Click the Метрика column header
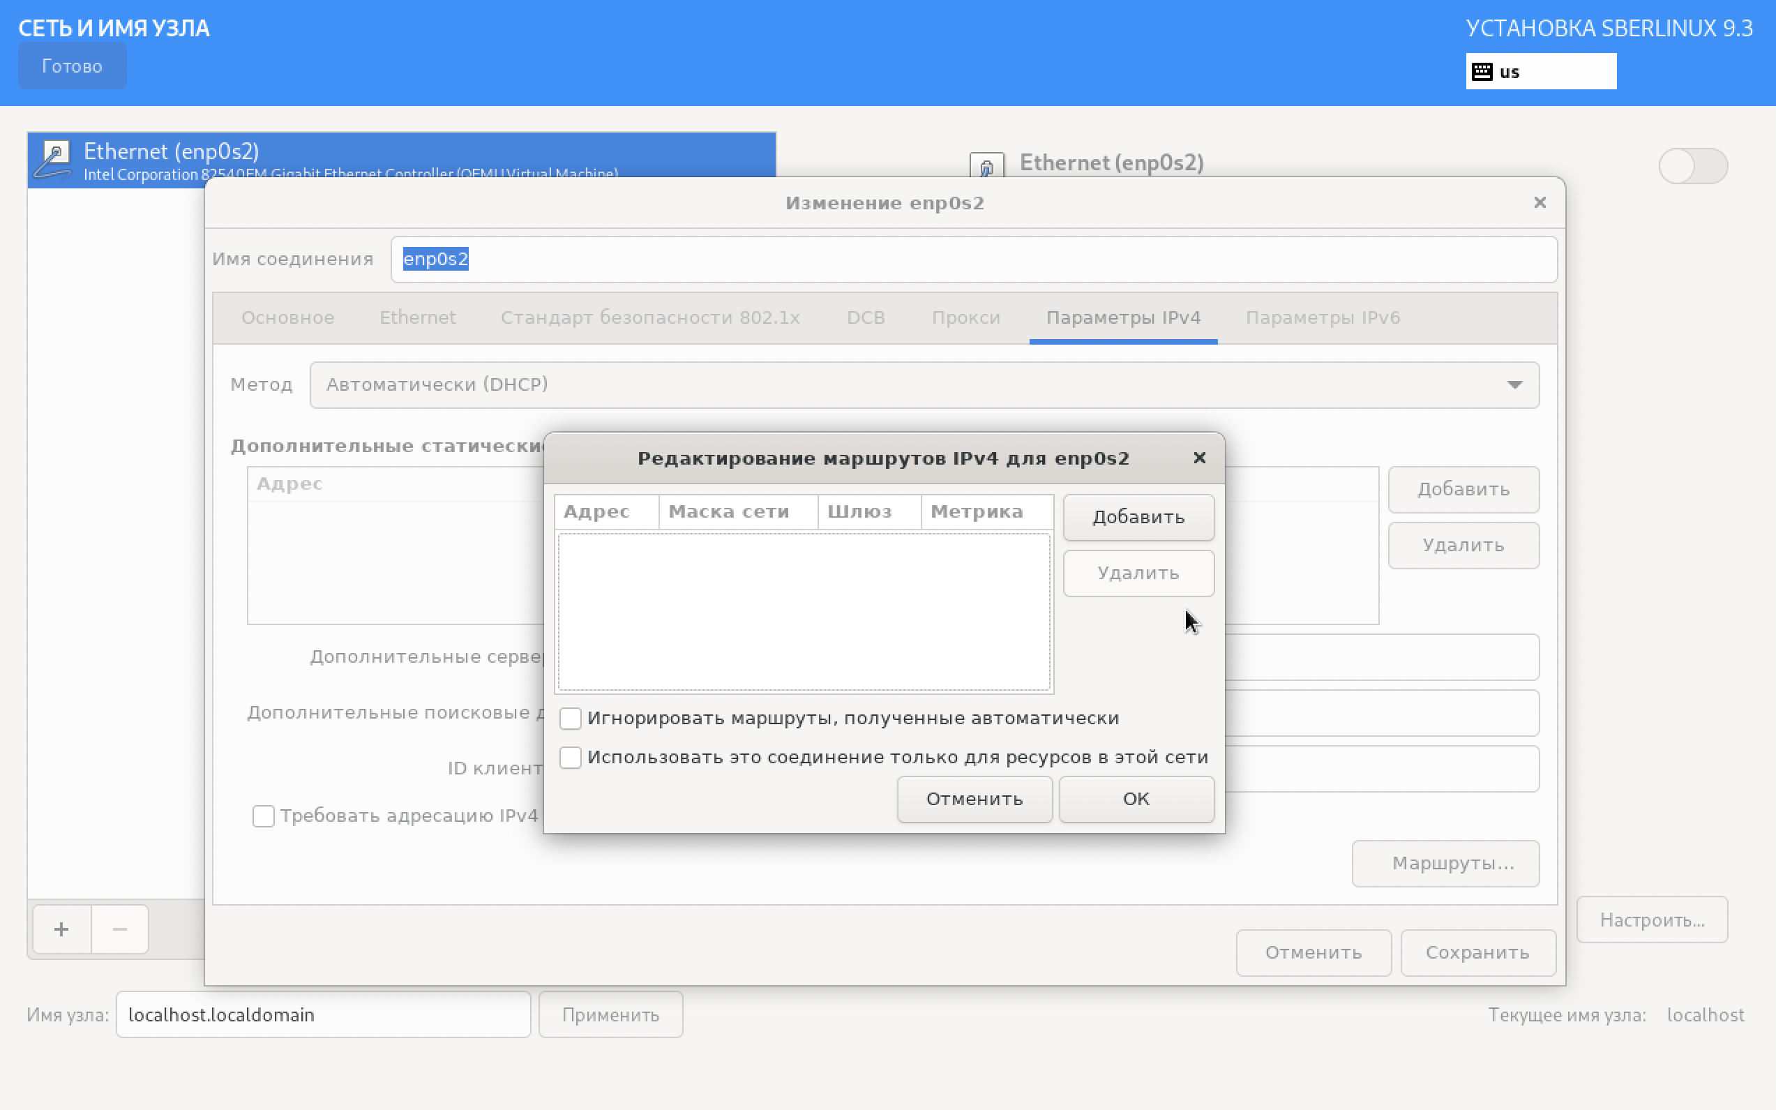This screenshot has width=1776, height=1110. point(976,511)
